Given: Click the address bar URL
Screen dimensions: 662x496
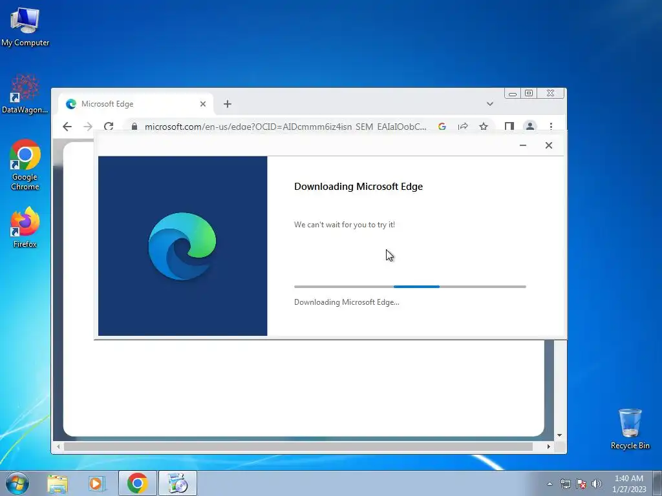Looking at the screenshot, I should coord(285,127).
